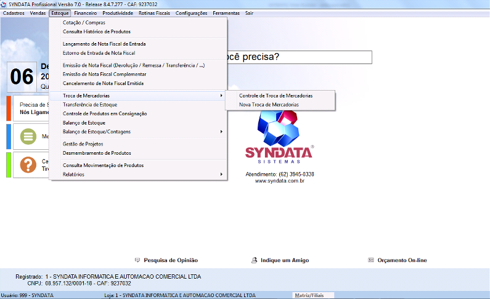490x299 pixels.
Task: Open the Rotinas Fiscais menu
Action: tap(154, 13)
